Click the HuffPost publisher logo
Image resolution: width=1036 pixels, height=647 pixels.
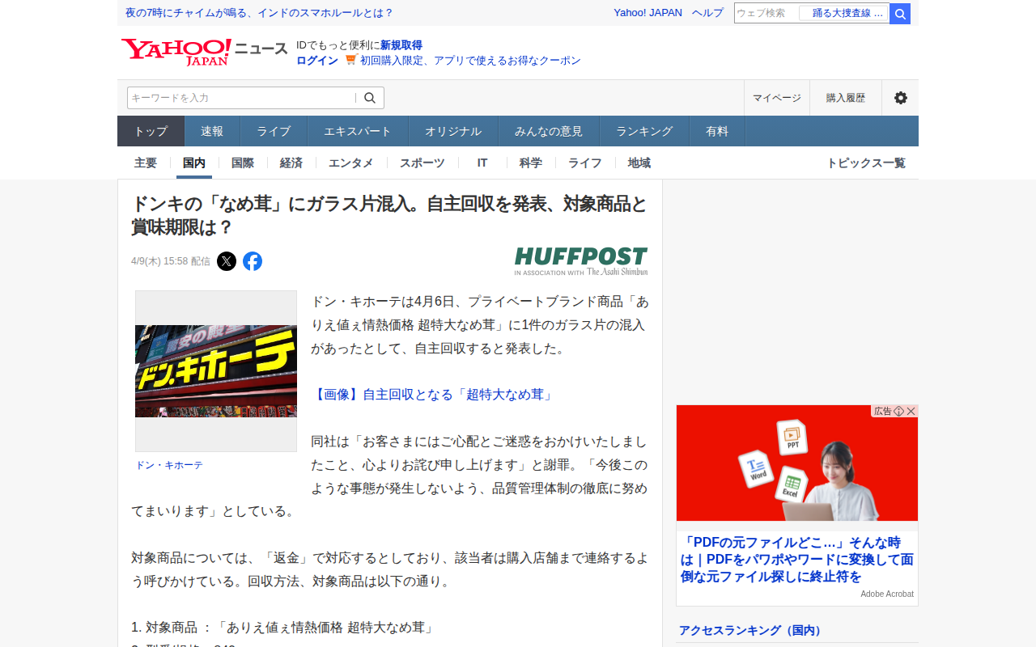[581, 261]
